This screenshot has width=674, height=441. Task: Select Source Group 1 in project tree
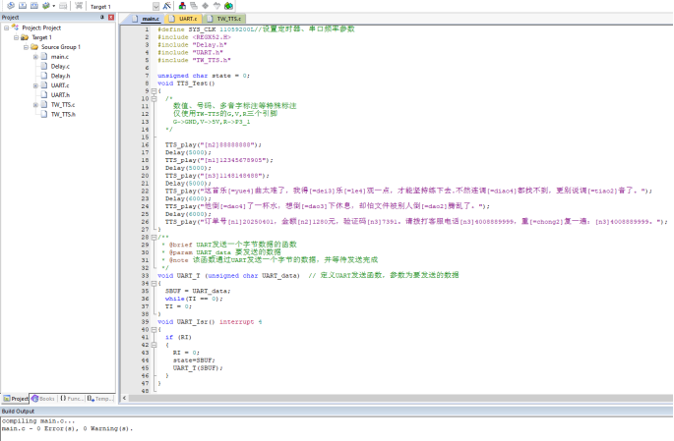pos(61,47)
